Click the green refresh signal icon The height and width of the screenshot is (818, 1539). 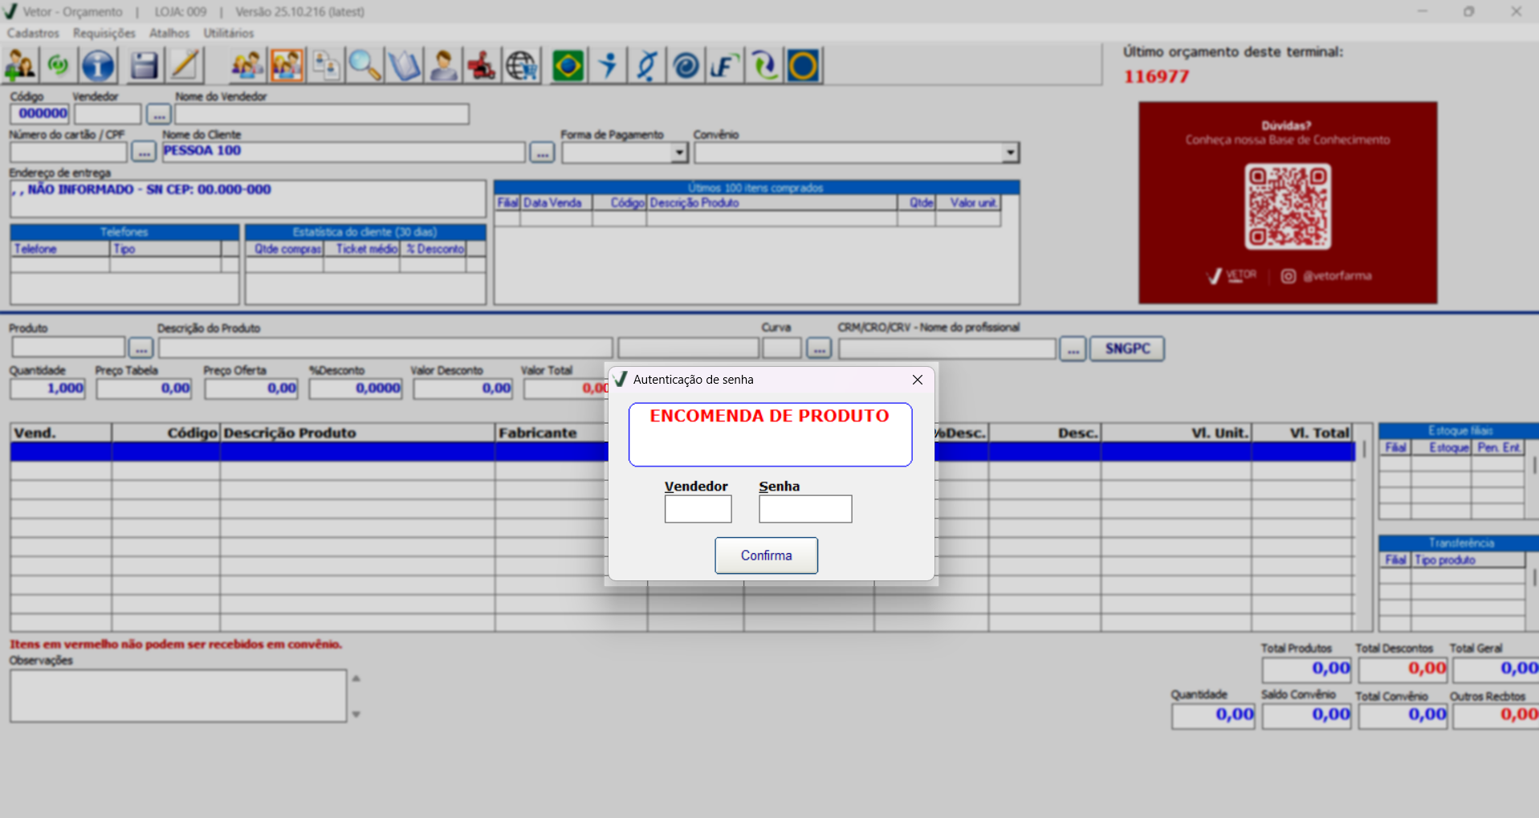[x=59, y=66]
